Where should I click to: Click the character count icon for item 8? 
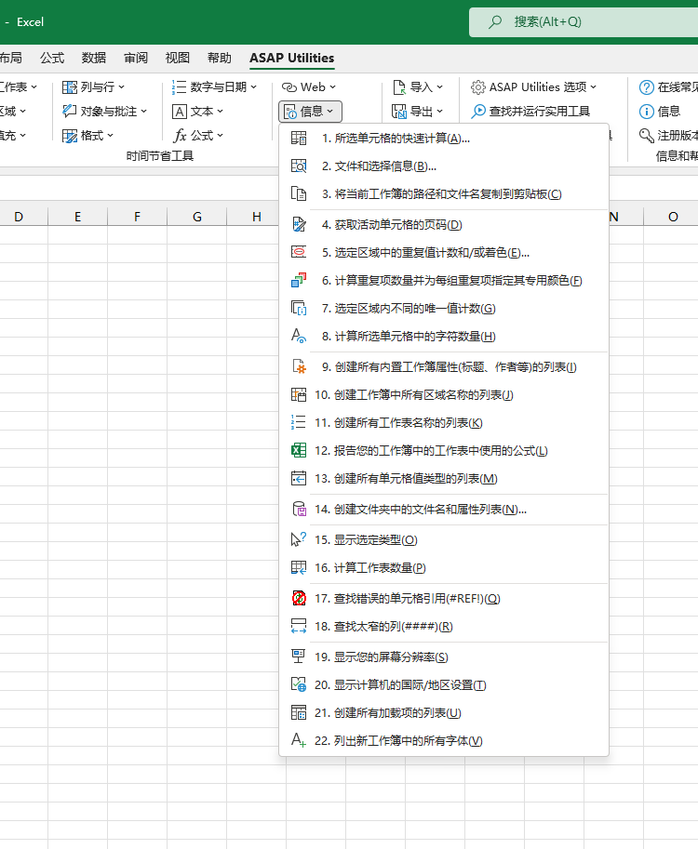299,337
